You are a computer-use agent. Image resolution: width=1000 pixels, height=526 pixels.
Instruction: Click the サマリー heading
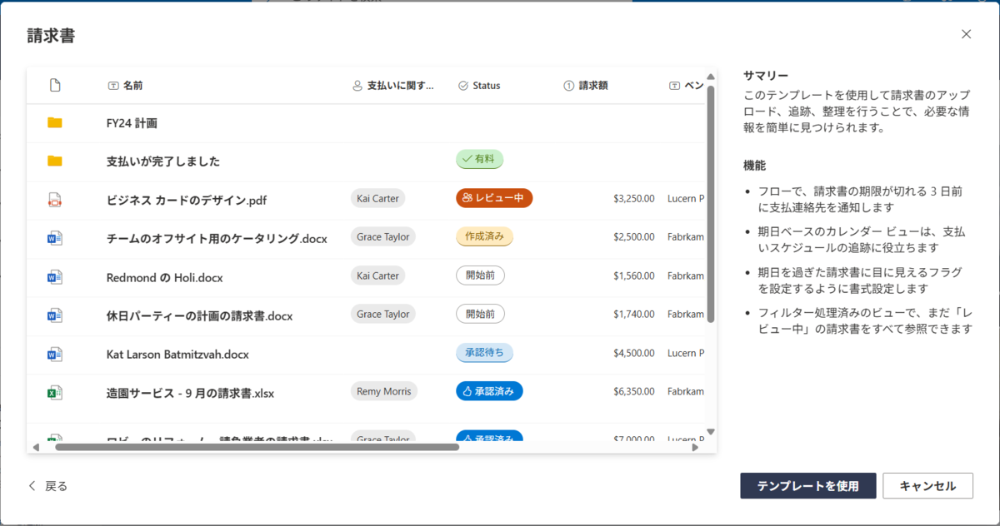766,76
